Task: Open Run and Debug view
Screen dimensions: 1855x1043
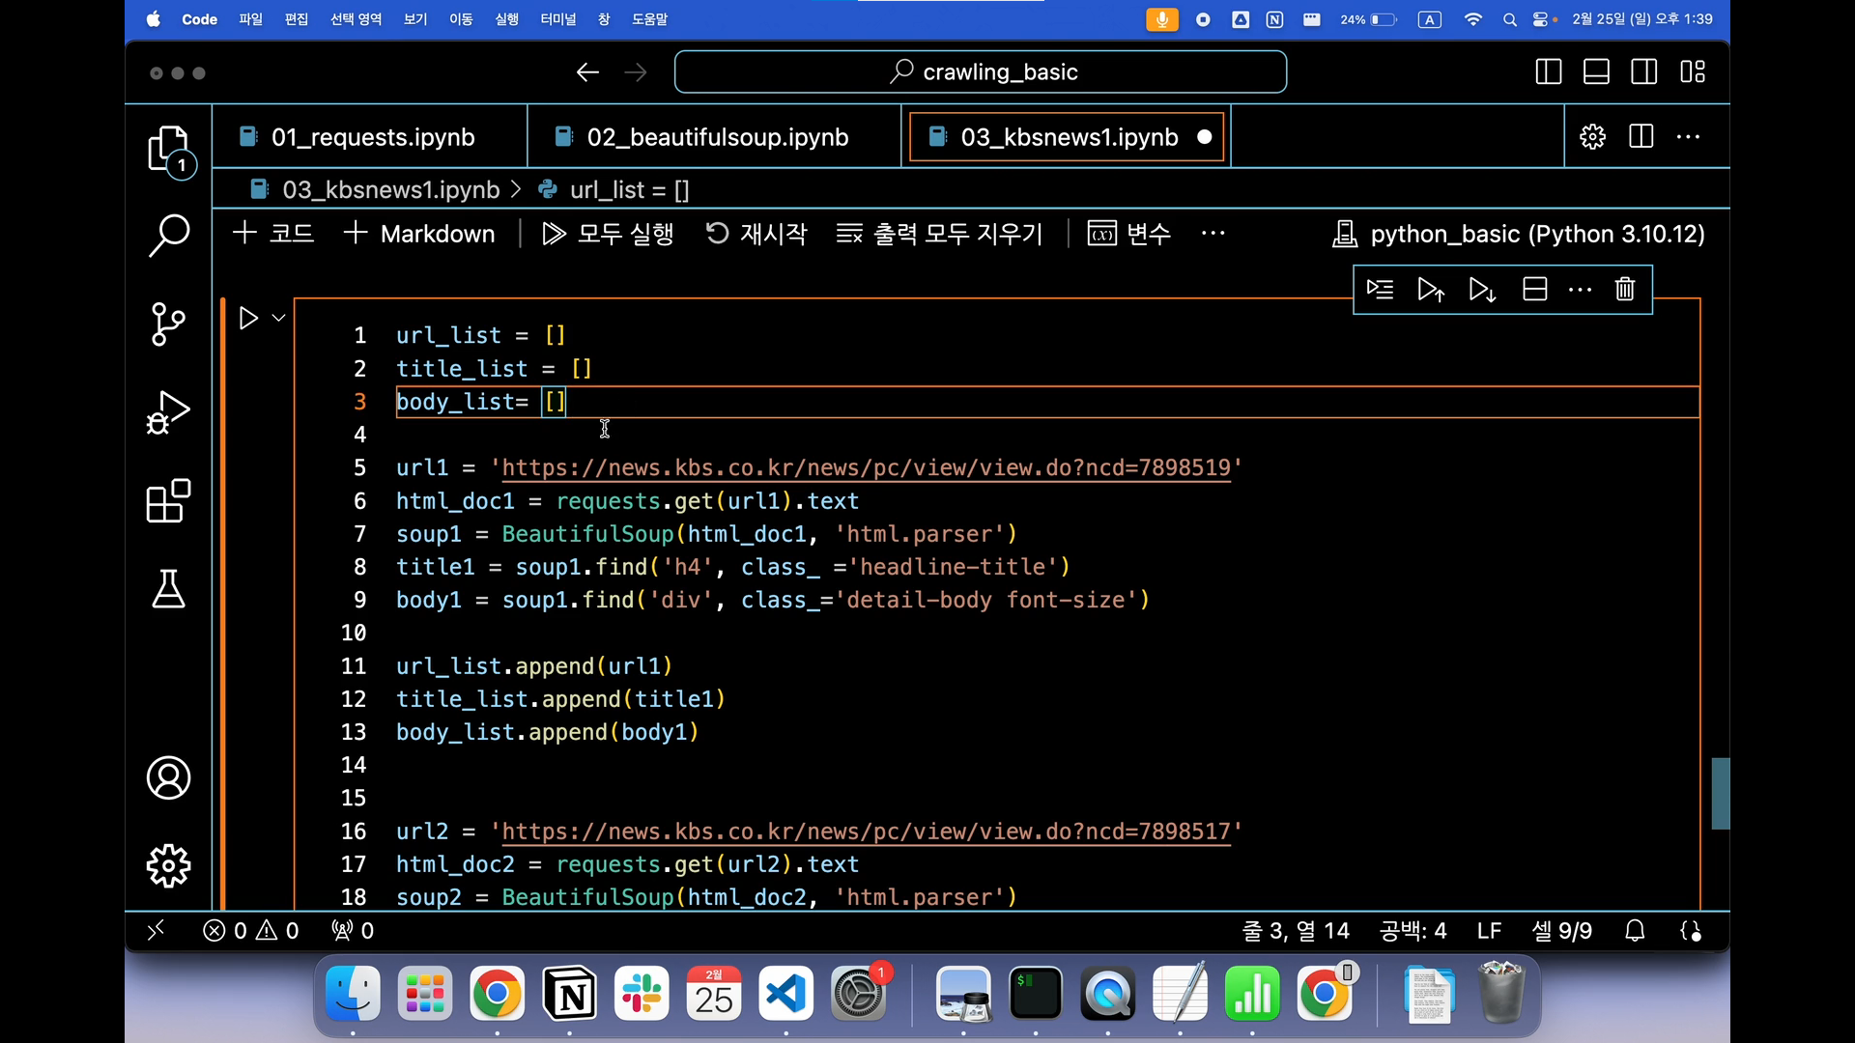Action: [x=169, y=412]
